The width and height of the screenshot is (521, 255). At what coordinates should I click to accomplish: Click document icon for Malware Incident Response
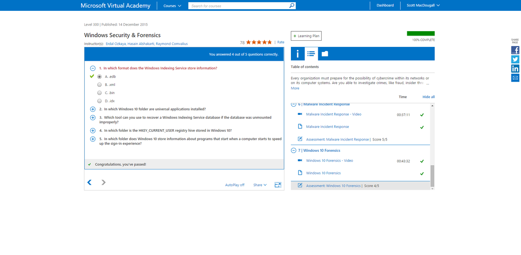tap(300, 127)
